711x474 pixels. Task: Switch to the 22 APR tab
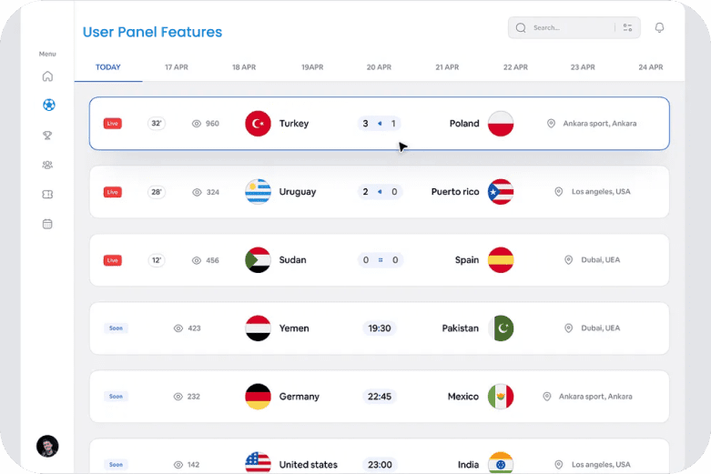pyautogui.click(x=515, y=67)
